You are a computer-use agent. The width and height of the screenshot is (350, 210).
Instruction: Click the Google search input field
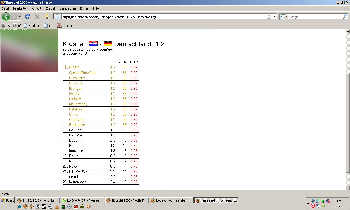click(314, 17)
